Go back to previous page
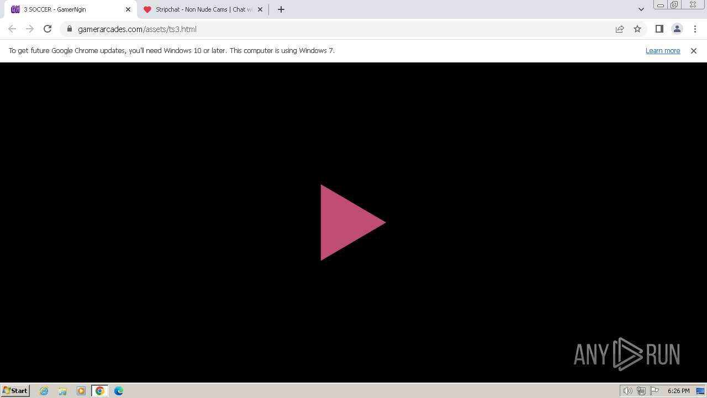 pyautogui.click(x=12, y=29)
